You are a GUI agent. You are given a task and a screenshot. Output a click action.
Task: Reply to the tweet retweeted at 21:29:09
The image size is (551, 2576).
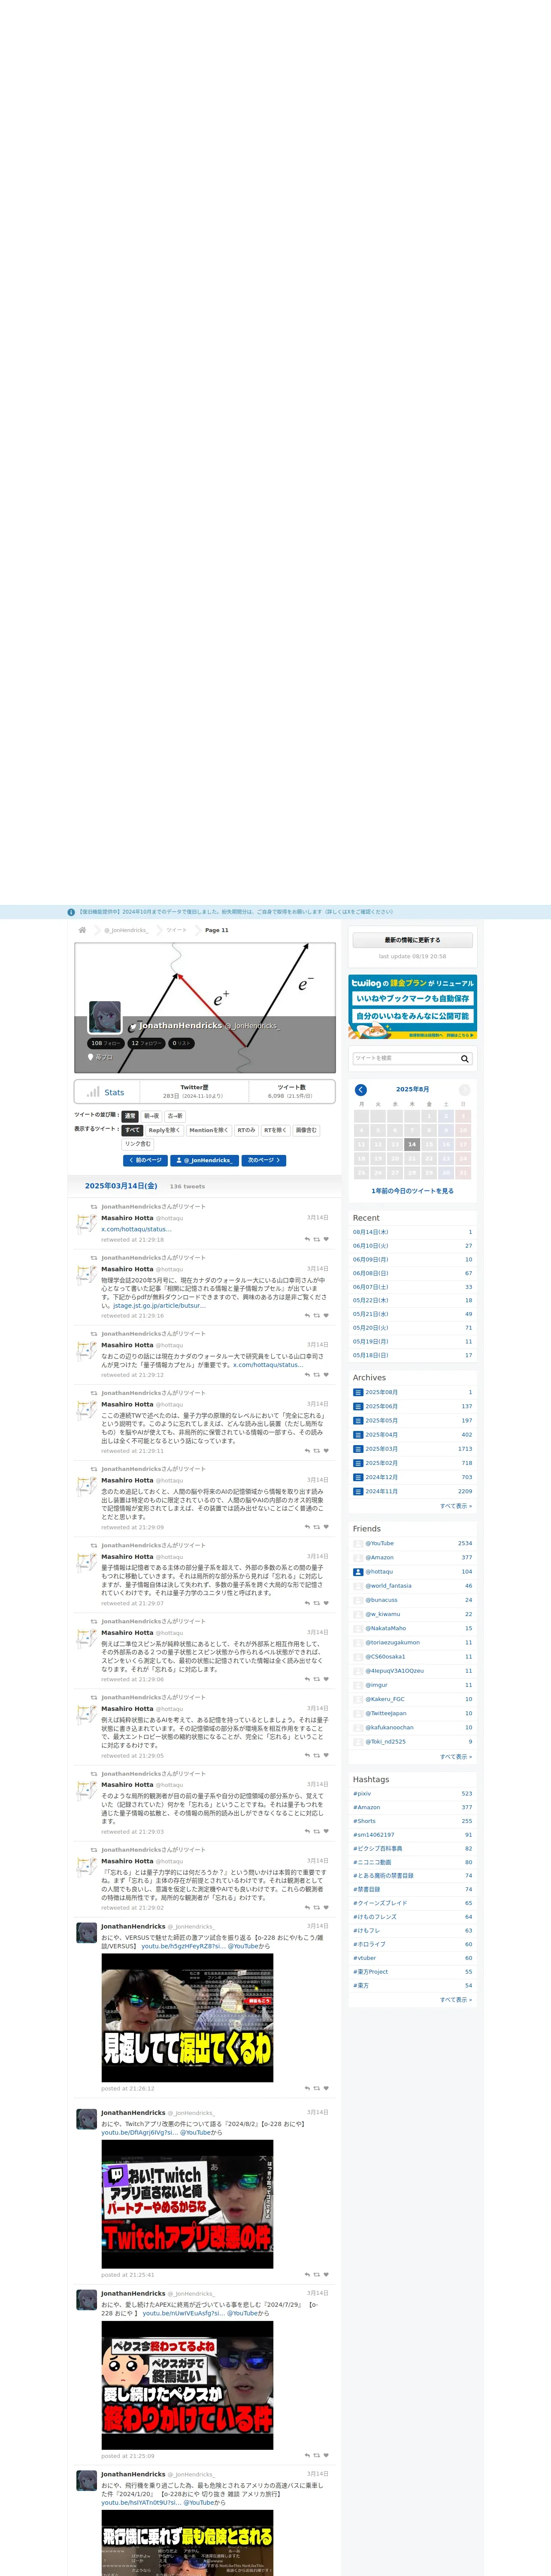point(307,1527)
